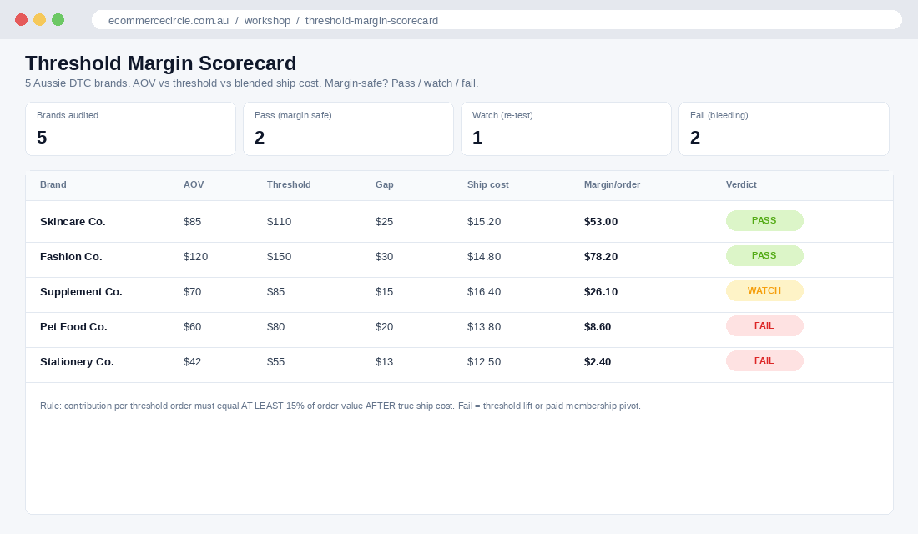Sort by the Gap column header
This screenshot has height=534, width=918.
coord(384,184)
